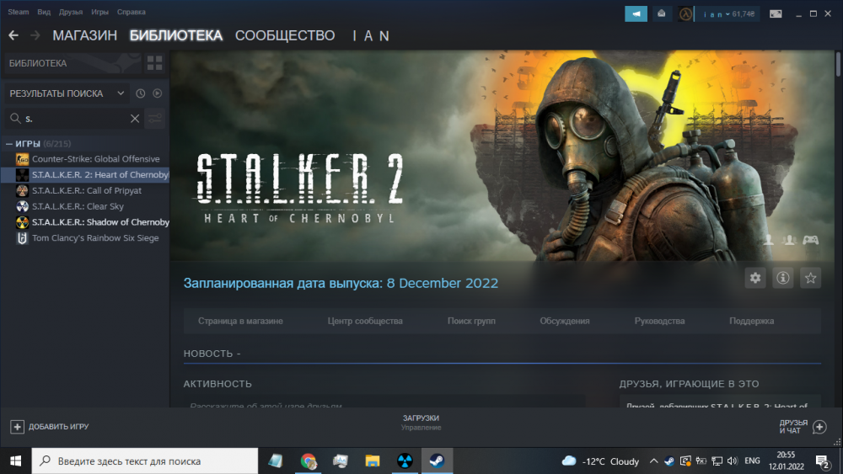
Task: Click the weather widget in taskbar
Action: click(600, 461)
